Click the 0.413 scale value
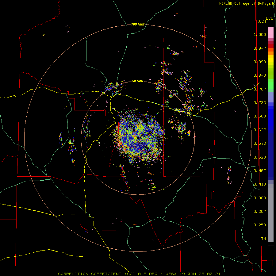This screenshot has width=276, height=276. [260, 184]
